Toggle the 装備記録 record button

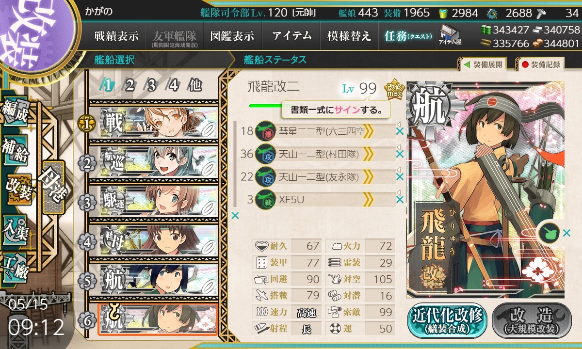tap(541, 64)
